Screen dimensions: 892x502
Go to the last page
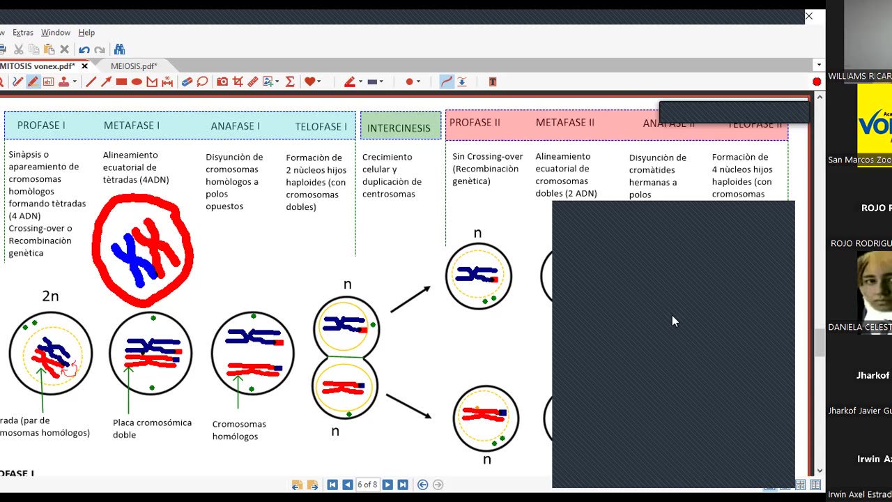click(x=402, y=485)
